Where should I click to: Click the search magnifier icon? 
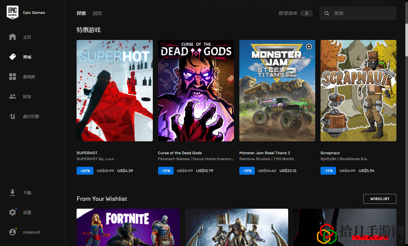tap(327, 13)
